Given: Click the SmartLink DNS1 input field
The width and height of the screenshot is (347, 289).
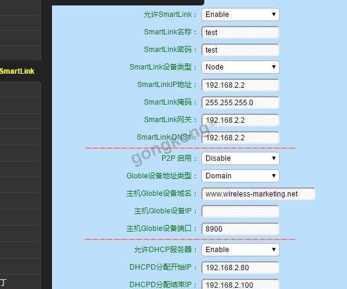Looking at the screenshot, I should (241, 138).
